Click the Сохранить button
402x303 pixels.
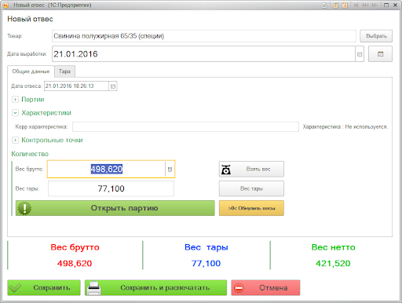pos(44,288)
